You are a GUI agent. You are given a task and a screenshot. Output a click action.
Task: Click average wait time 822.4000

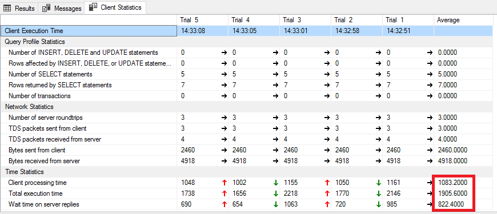[x=451, y=204]
